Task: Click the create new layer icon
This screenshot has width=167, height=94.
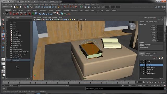Action: [159, 58]
